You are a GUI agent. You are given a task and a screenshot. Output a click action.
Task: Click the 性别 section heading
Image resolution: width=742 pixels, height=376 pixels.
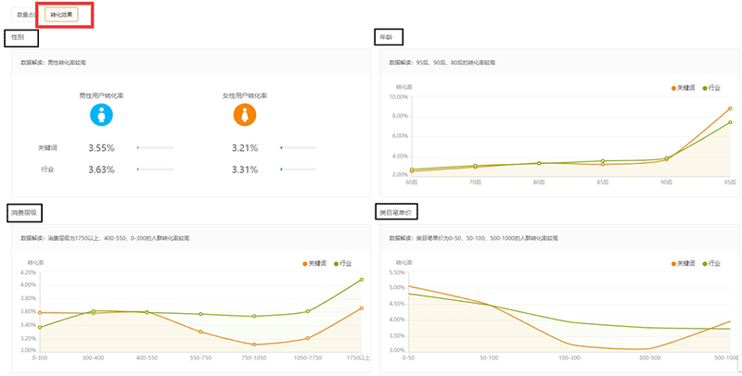[20, 38]
